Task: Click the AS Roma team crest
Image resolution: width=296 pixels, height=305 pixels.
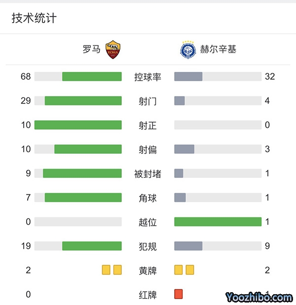Action: pyautogui.click(x=113, y=50)
